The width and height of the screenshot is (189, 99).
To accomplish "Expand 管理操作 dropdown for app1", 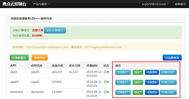I will pos(123,72).
